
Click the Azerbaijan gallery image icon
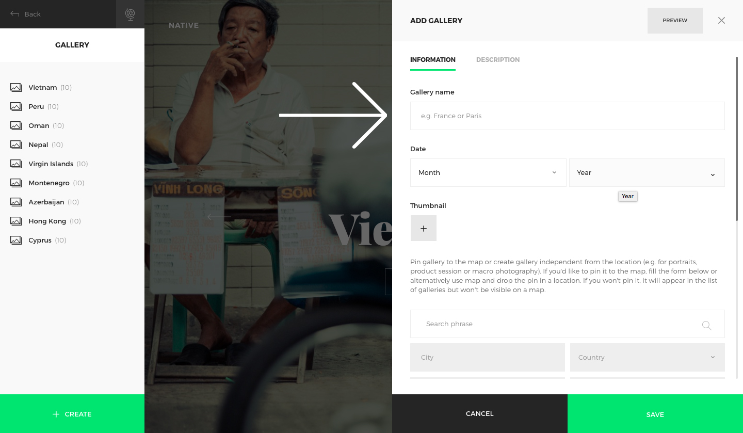16,202
